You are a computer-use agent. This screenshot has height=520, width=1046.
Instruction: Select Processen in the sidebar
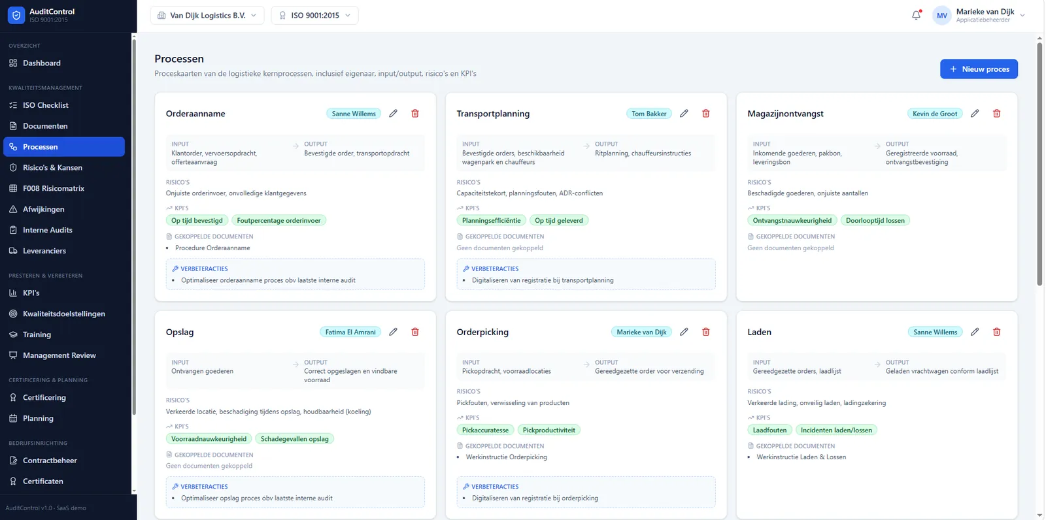click(64, 147)
